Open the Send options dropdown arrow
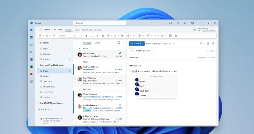 point(143,44)
